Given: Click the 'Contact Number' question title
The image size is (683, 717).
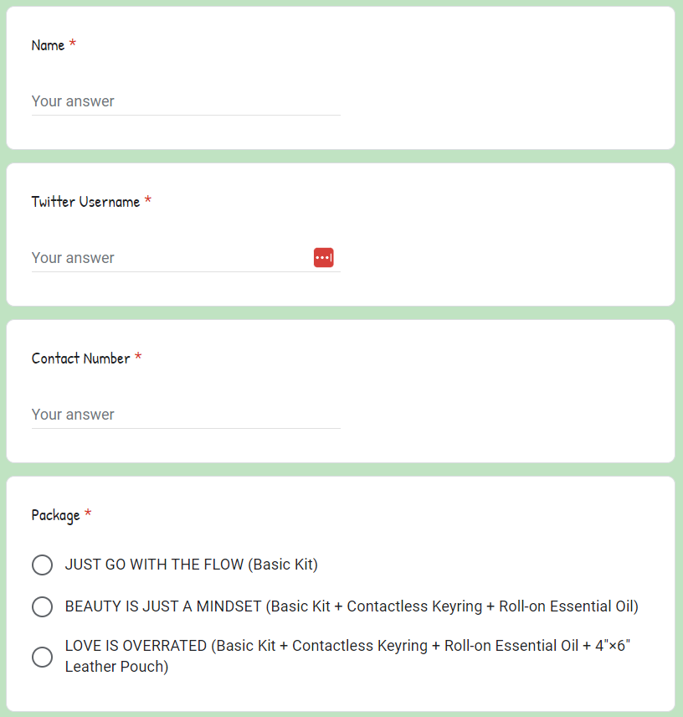Looking at the screenshot, I should (81, 358).
